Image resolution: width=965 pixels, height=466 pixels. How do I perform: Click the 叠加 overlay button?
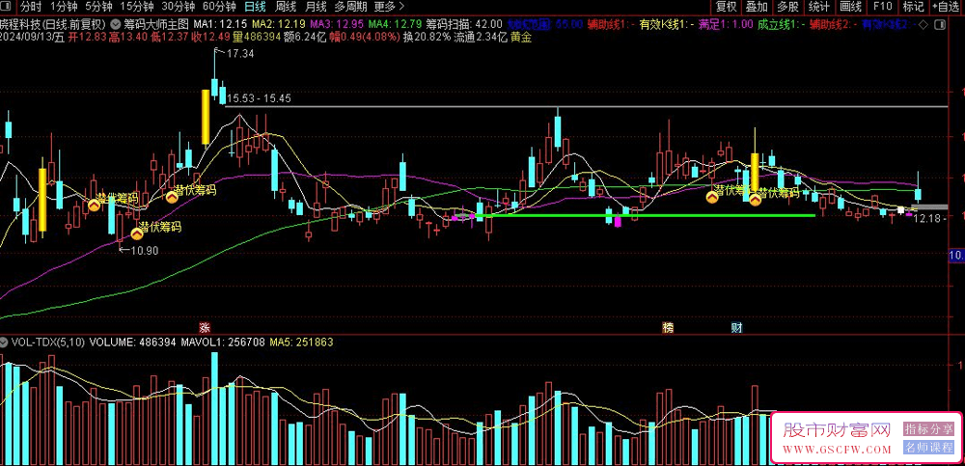pos(757,7)
